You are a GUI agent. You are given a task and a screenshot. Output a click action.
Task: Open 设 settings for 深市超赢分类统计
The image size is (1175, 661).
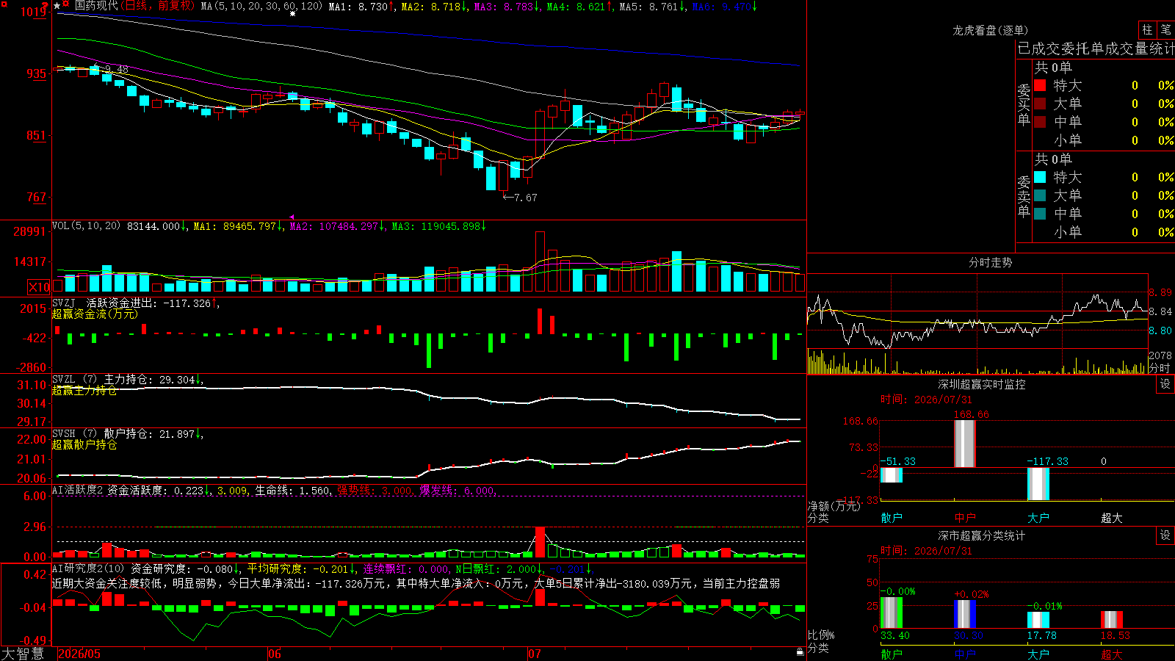[x=1165, y=535]
